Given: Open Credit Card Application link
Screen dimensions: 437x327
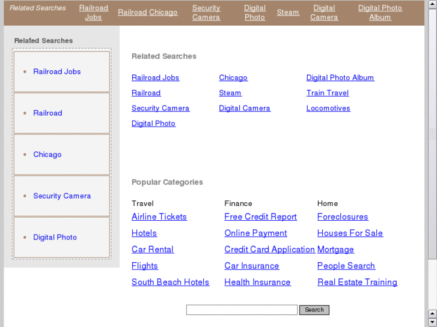Looking at the screenshot, I should [x=269, y=250].
